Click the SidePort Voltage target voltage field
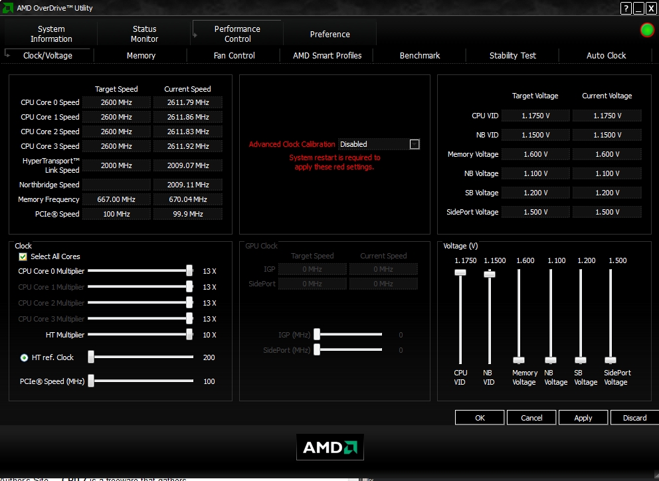 [x=535, y=213]
